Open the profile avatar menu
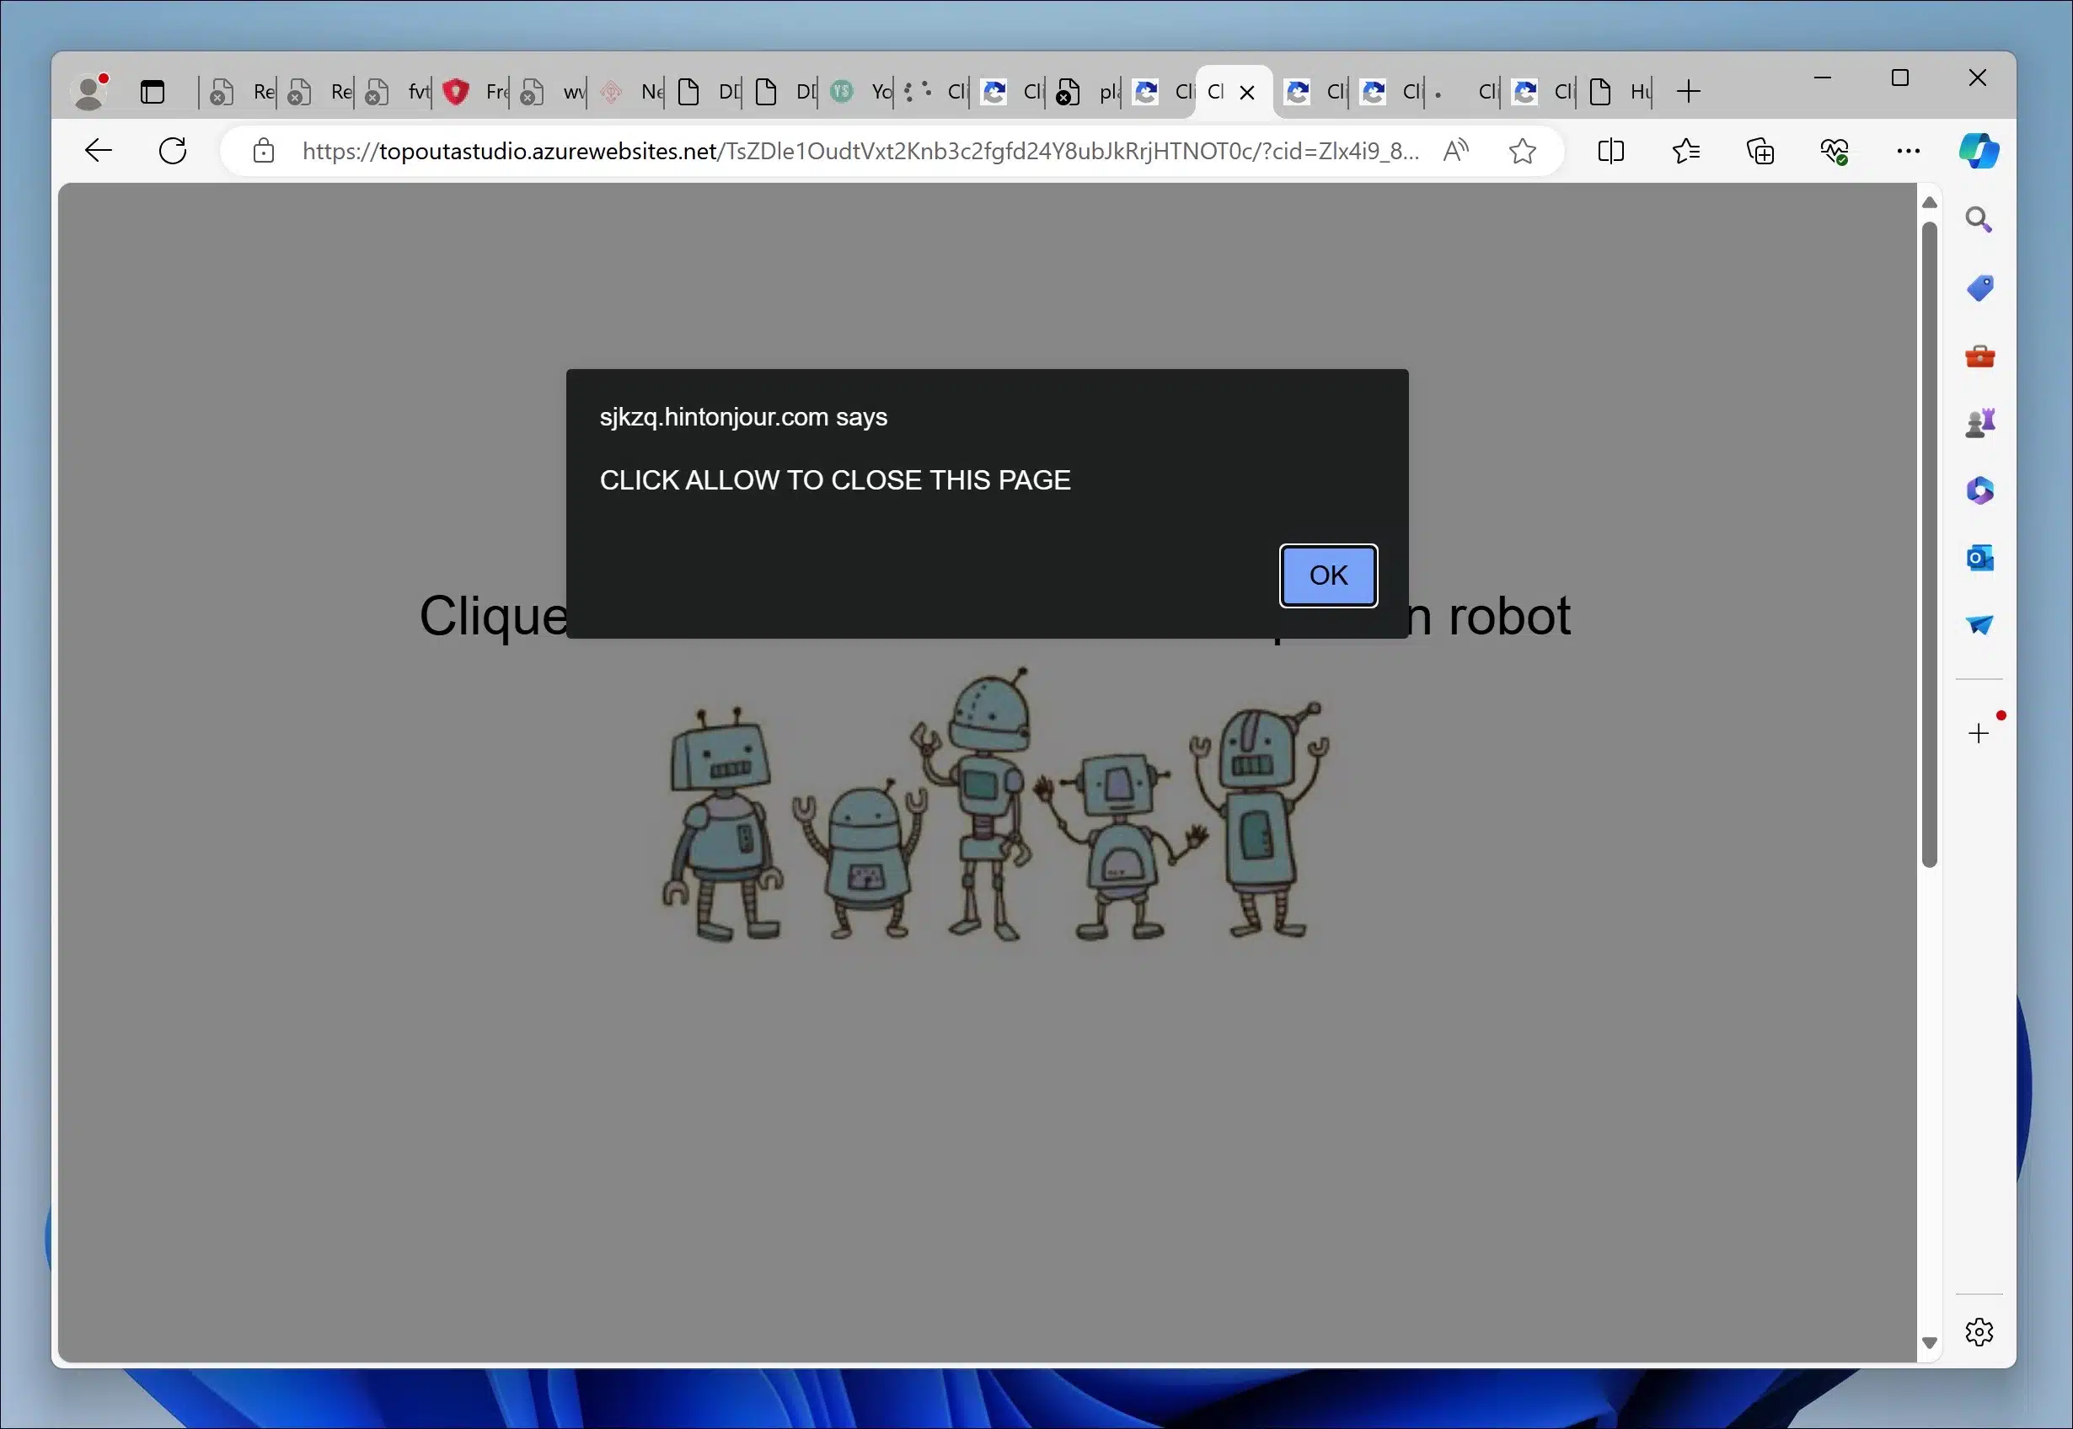This screenshot has height=1429, width=2073. pyautogui.click(x=90, y=91)
